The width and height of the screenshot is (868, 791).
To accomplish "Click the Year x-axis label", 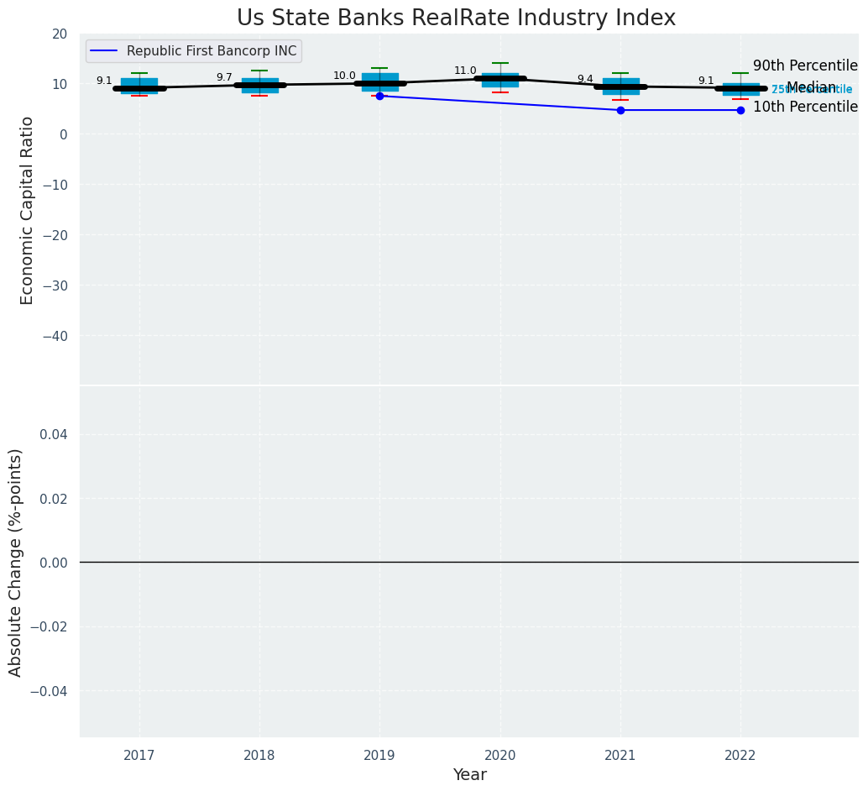I will [x=469, y=775].
